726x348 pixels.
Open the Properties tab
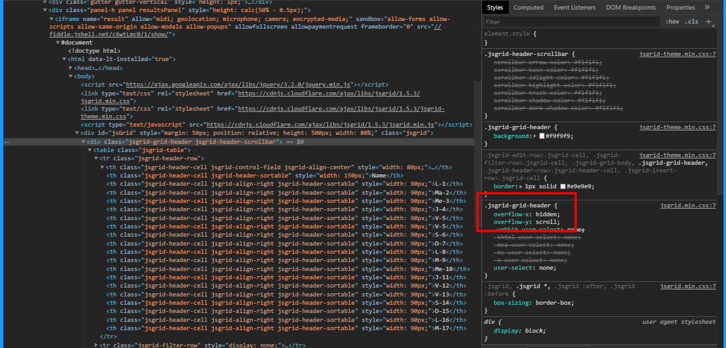coord(681,8)
